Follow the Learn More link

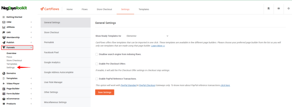click(x=158, y=46)
